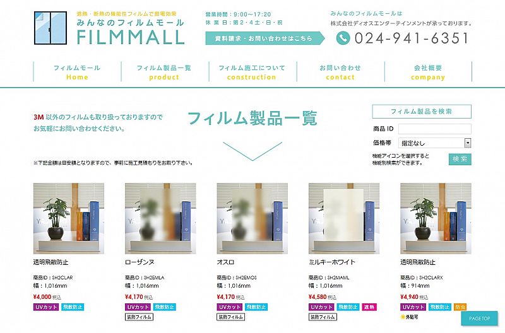Go to フィルム施工について construction menu
This screenshot has width=505, height=333.
pyautogui.click(x=251, y=72)
